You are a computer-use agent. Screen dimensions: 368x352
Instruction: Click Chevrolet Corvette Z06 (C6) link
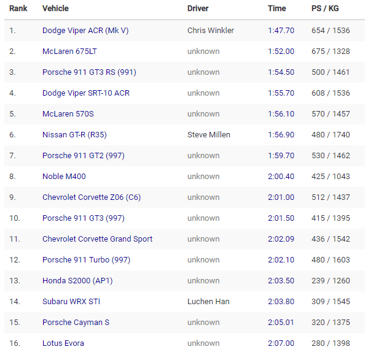click(92, 197)
